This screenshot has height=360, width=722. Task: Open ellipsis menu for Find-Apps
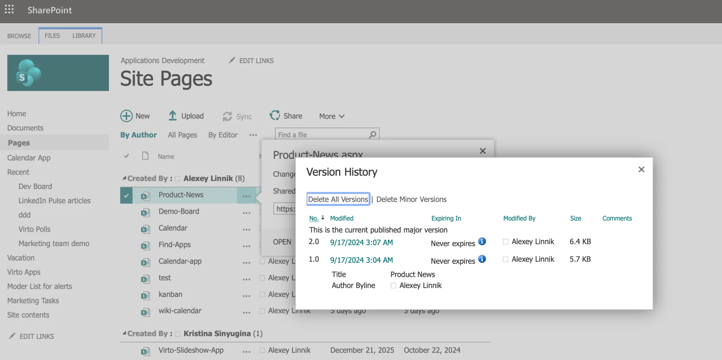(x=246, y=246)
